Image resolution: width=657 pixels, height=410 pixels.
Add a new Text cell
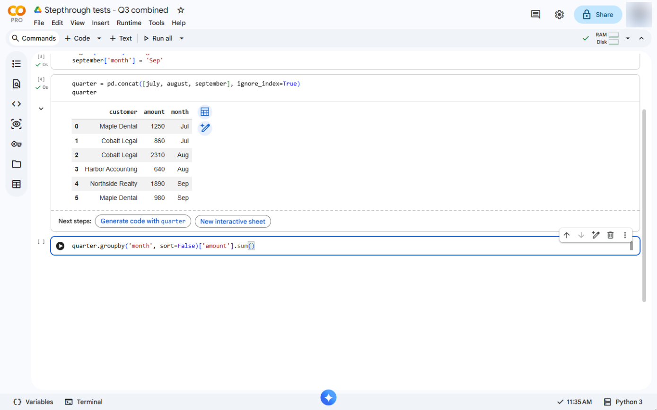[121, 38]
